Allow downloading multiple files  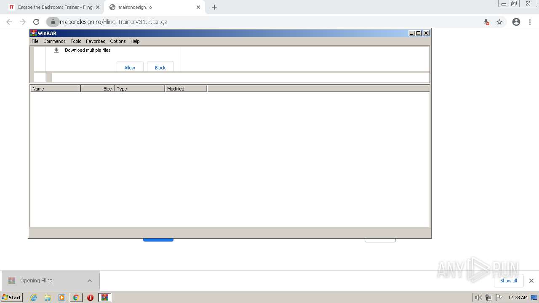pyautogui.click(x=130, y=67)
